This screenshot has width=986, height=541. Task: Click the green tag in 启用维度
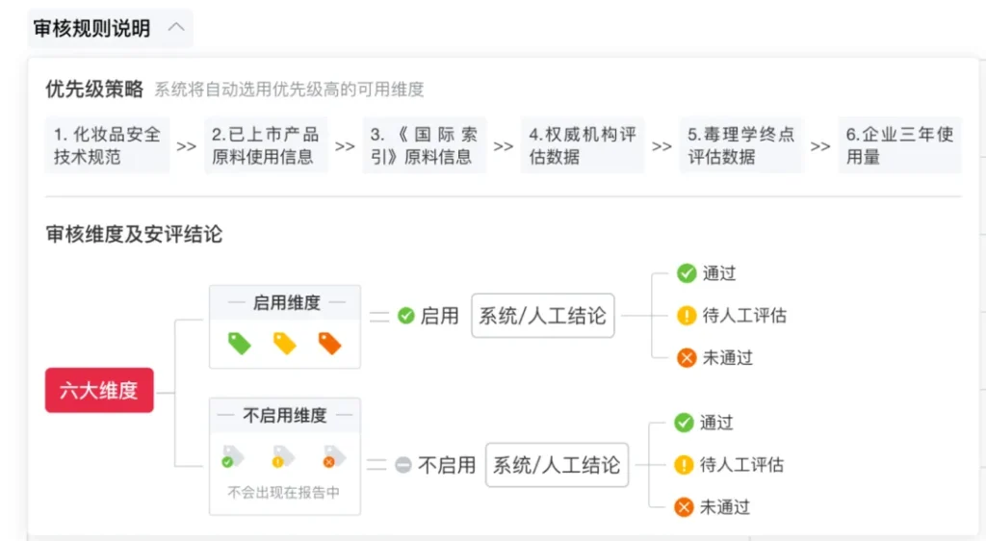(239, 343)
